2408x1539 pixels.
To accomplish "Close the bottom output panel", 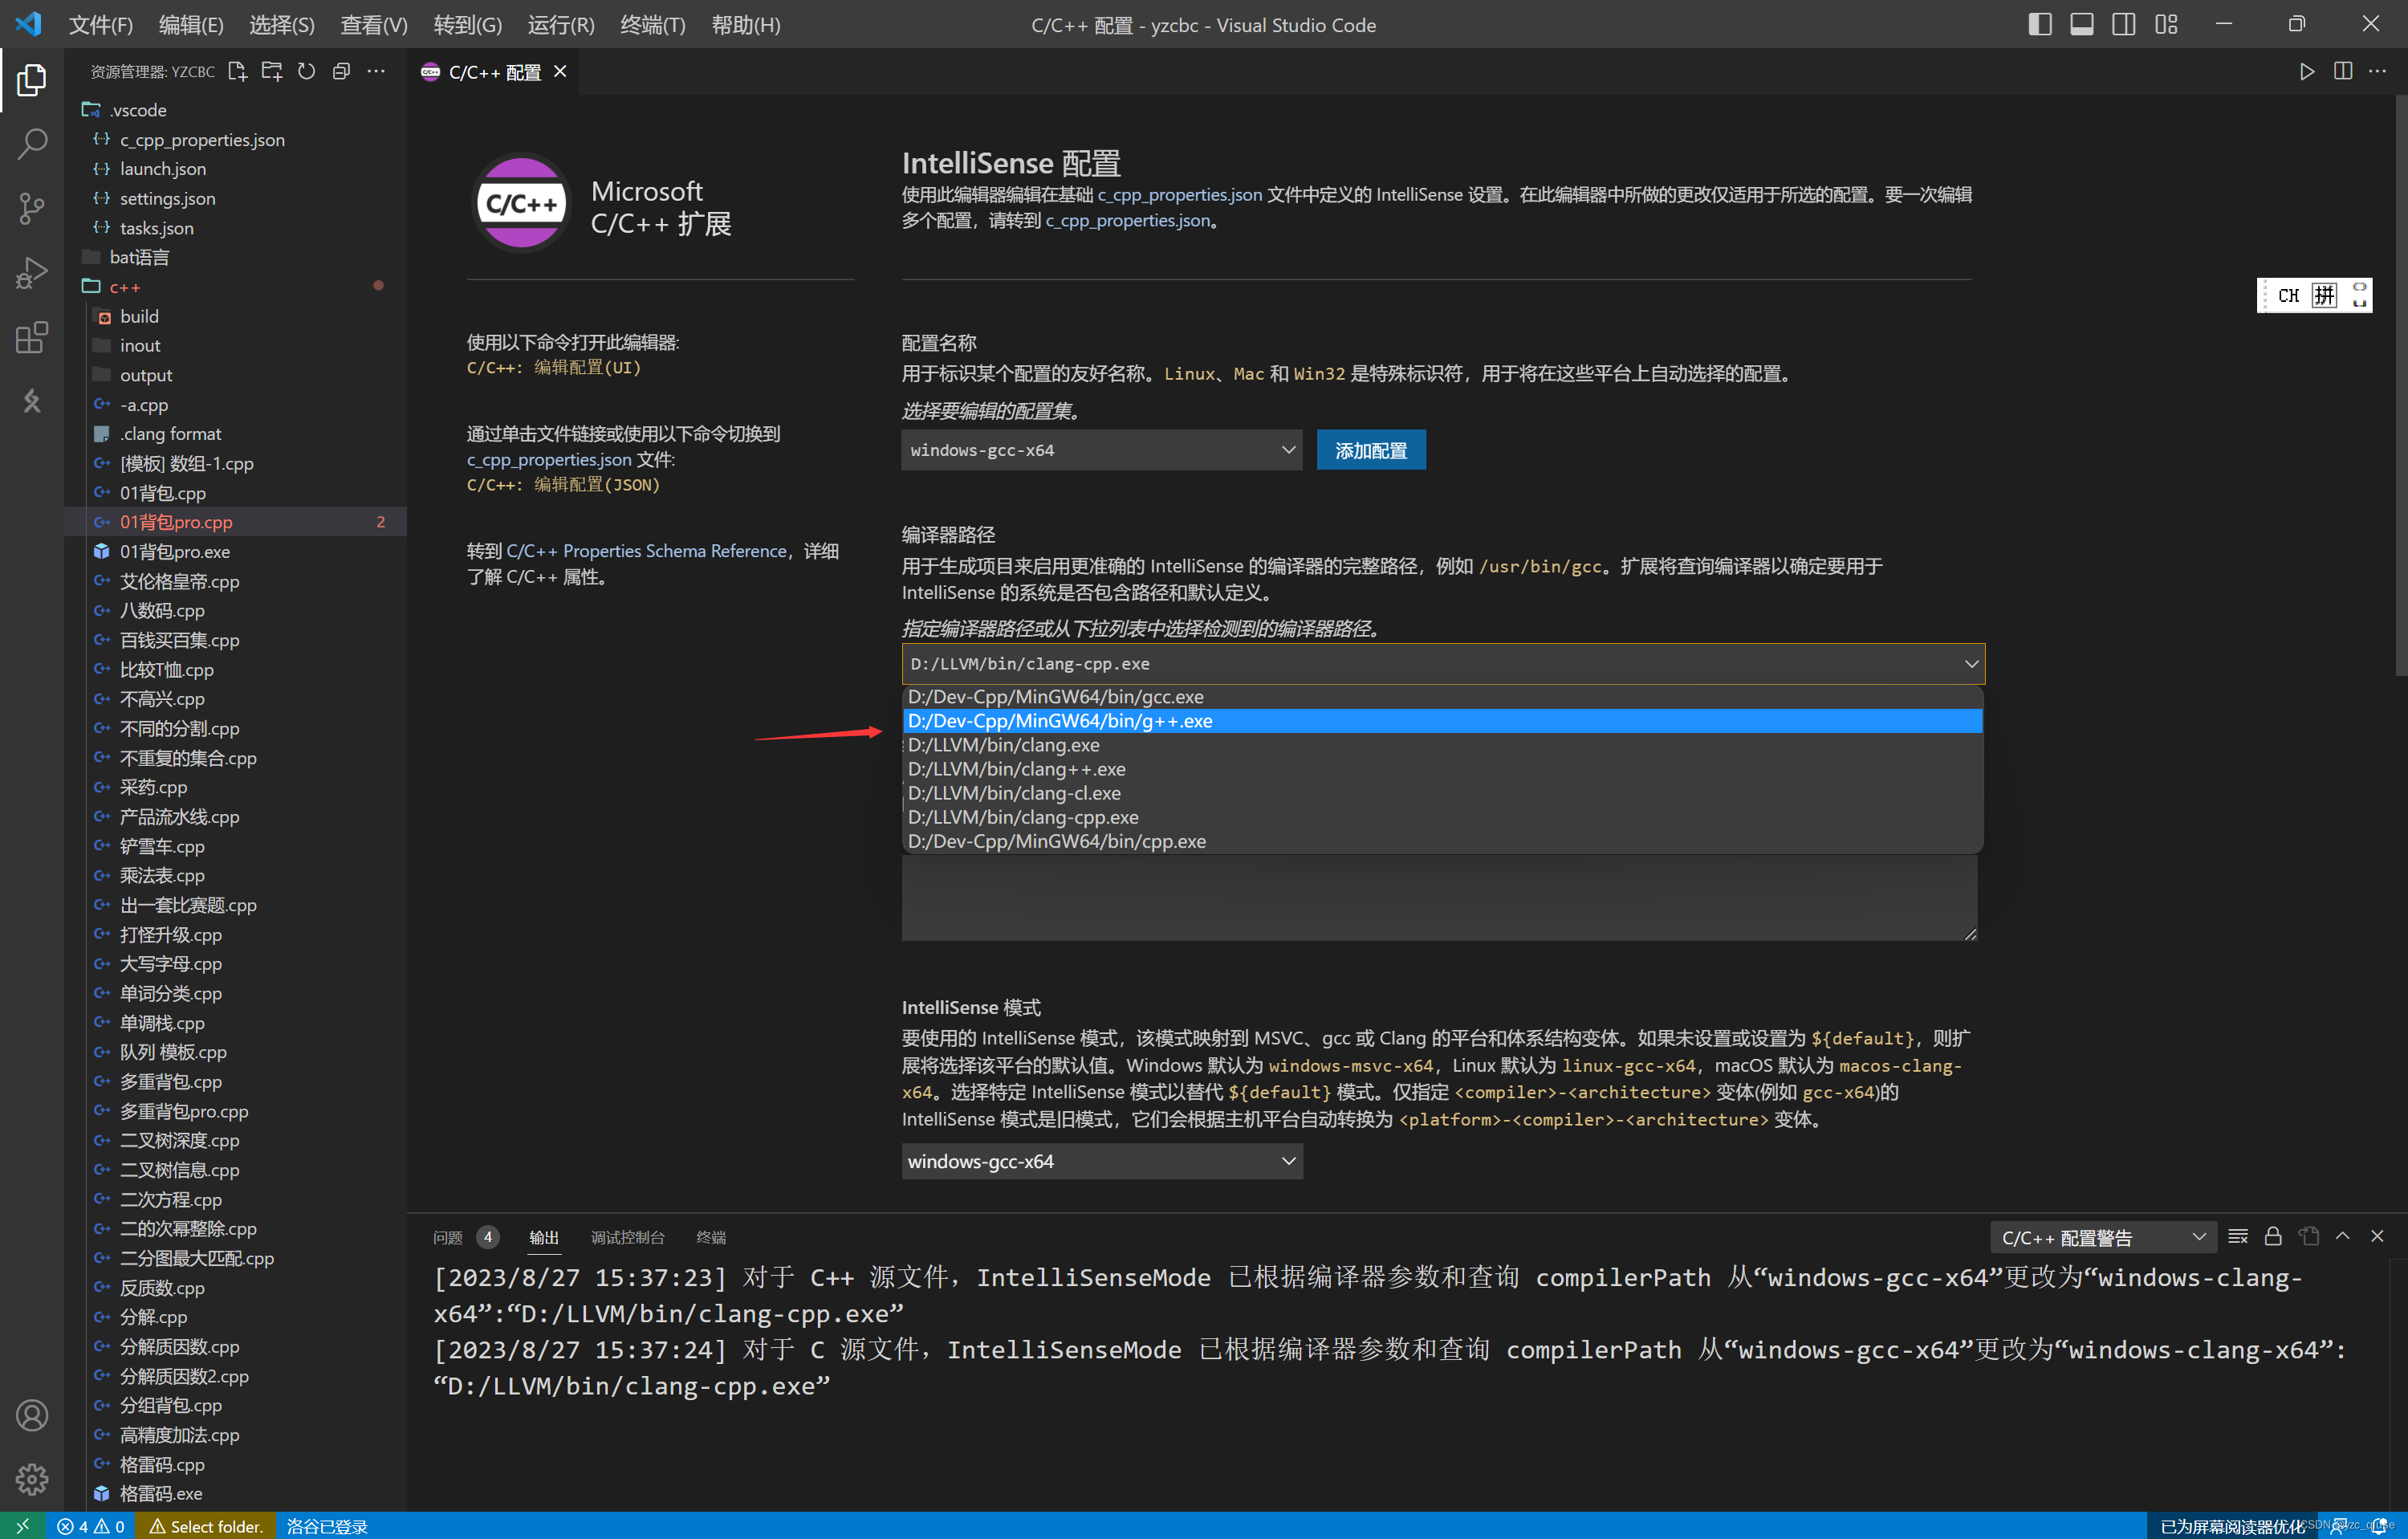I will point(2377,1236).
